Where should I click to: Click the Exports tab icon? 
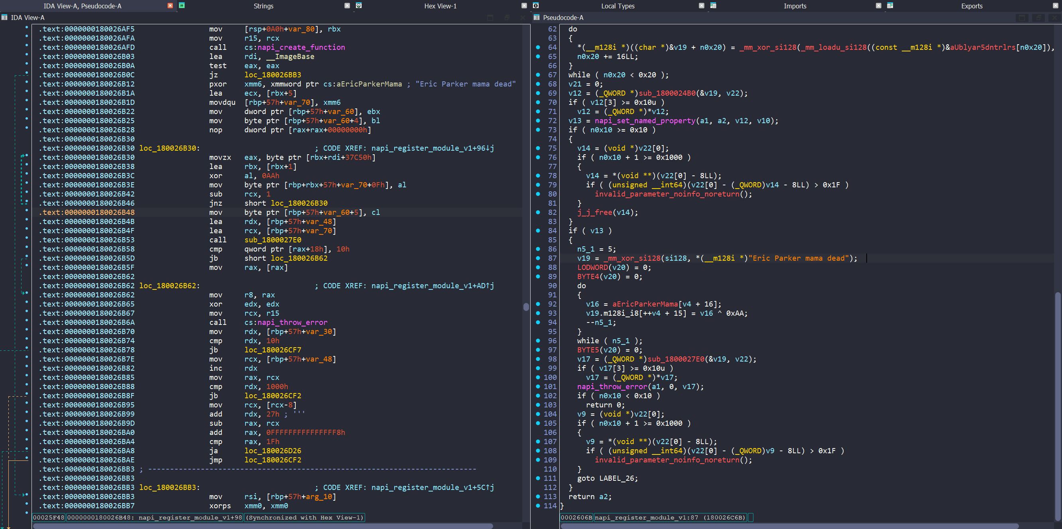pyautogui.click(x=890, y=5)
